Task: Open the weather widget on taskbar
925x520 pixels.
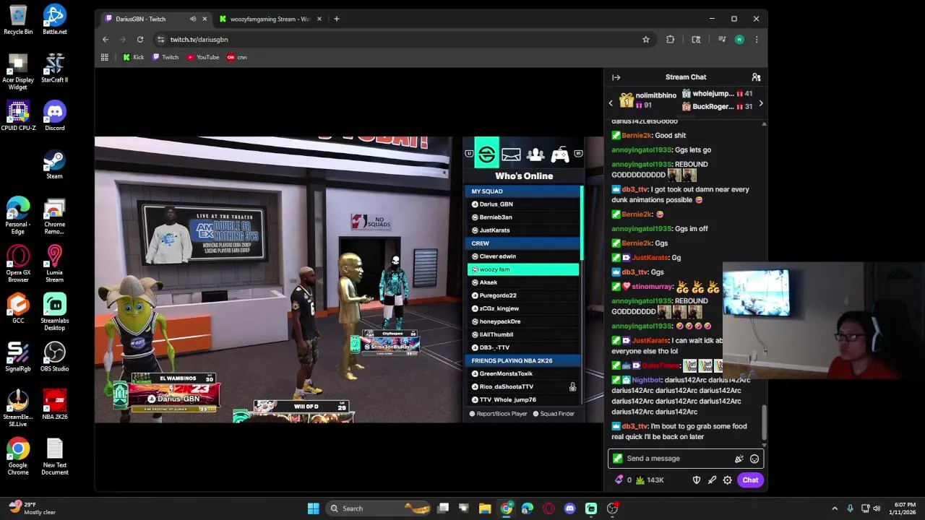Action: click(33, 508)
